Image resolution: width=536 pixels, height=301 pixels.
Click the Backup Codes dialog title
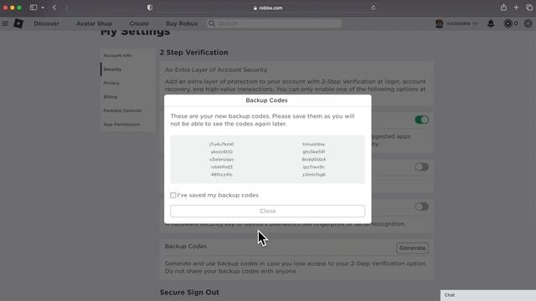click(266, 100)
